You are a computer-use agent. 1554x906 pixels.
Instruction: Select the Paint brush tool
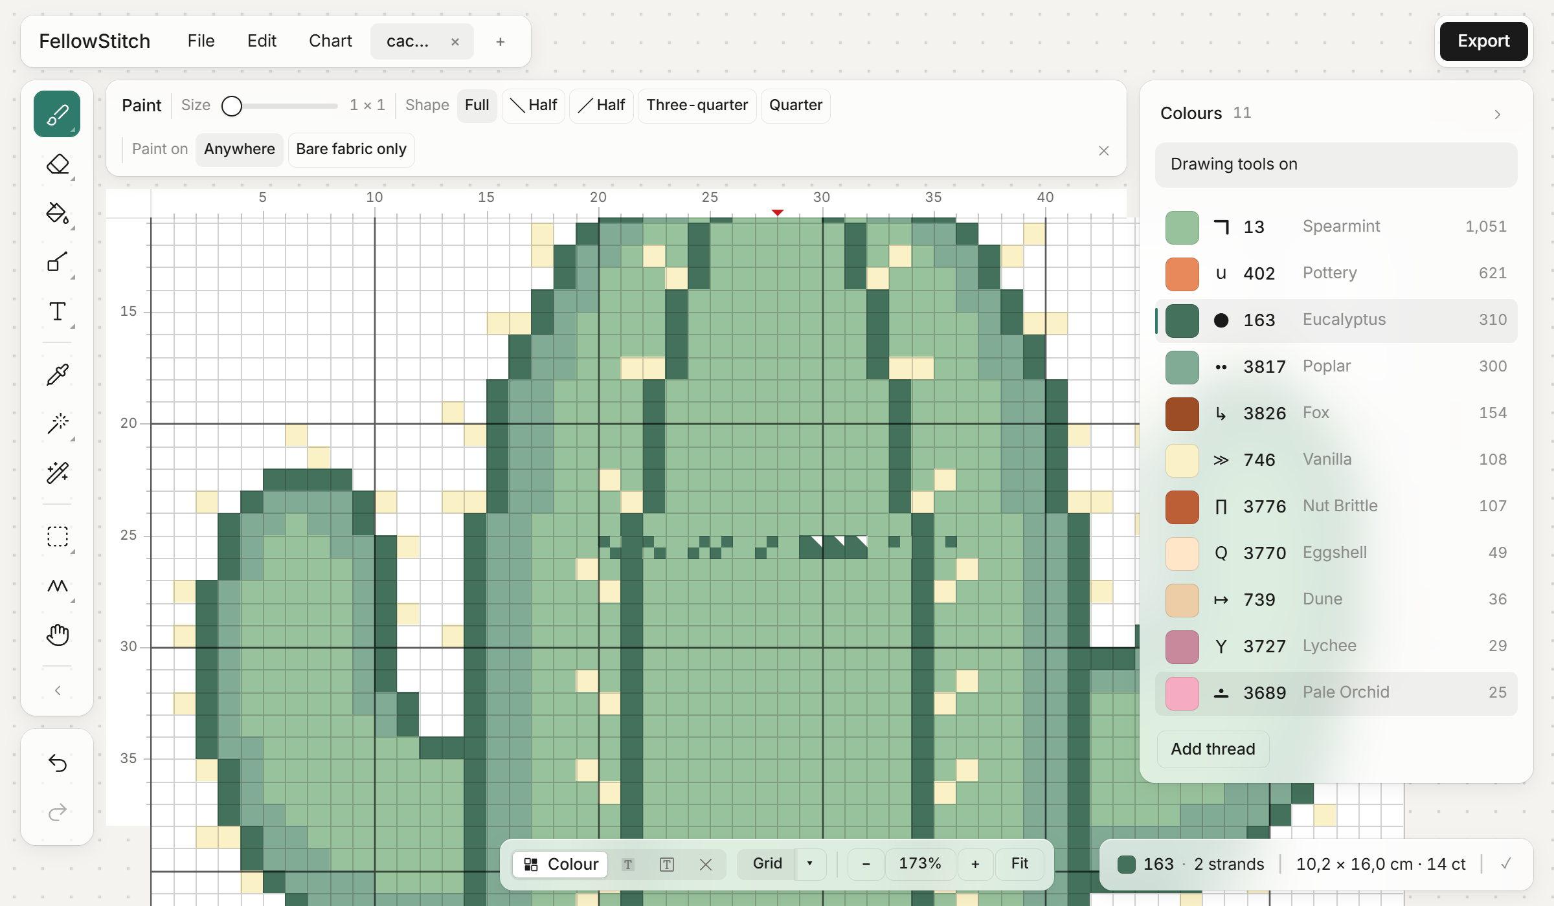pos(57,115)
